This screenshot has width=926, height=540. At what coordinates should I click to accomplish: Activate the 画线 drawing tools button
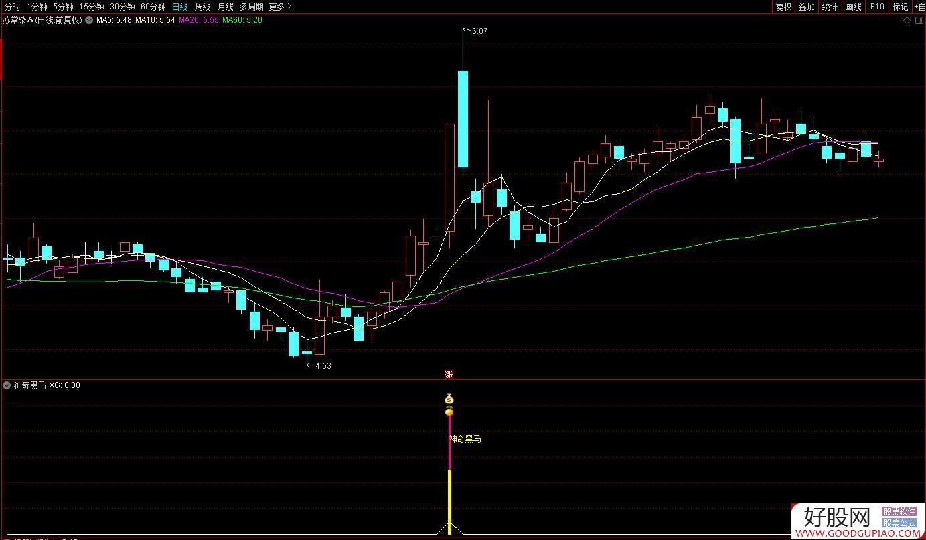853,7
